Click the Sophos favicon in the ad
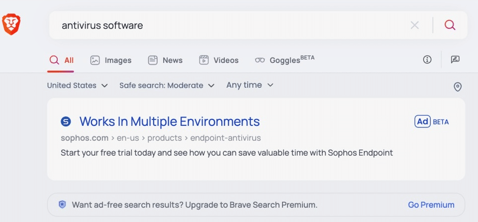This screenshot has width=478, height=222. (66, 122)
